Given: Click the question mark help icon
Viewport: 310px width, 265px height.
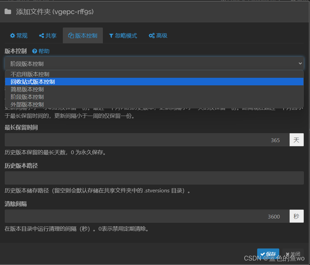Looking at the screenshot, I should coord(35,51).
